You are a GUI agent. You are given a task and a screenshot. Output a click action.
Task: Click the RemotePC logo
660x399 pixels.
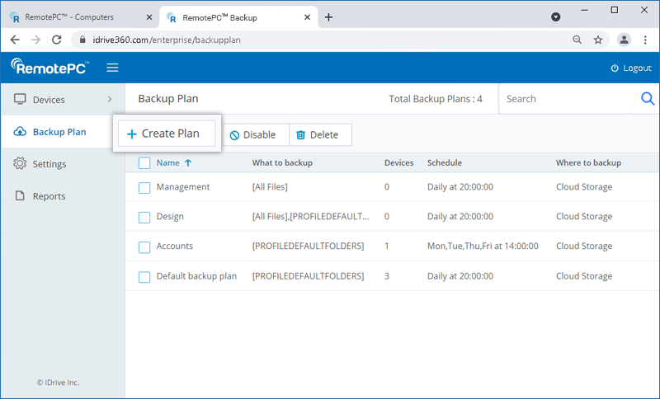coord(51,68)
